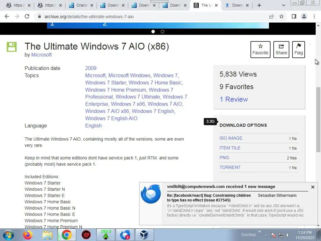Expand the Desktop toolbar chevron
This screenshot has width=321, height=241.
coord(259,232)
